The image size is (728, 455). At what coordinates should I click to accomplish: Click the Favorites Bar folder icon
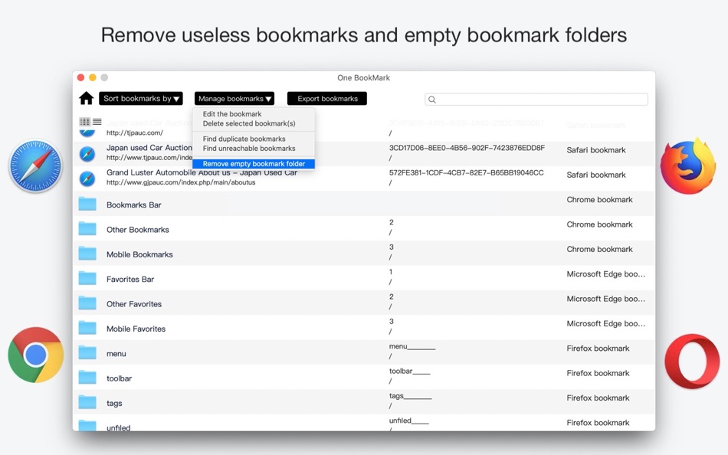87,278
